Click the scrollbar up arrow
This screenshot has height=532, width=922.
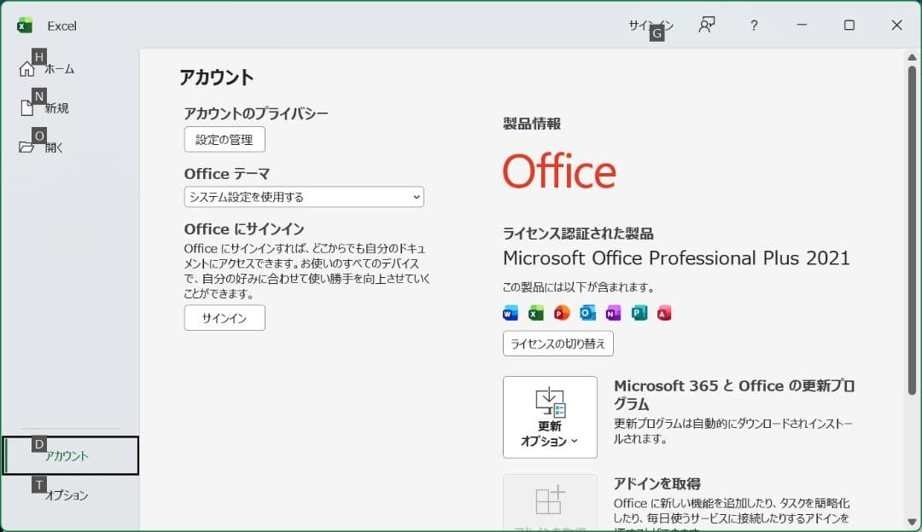pos(912,57)
